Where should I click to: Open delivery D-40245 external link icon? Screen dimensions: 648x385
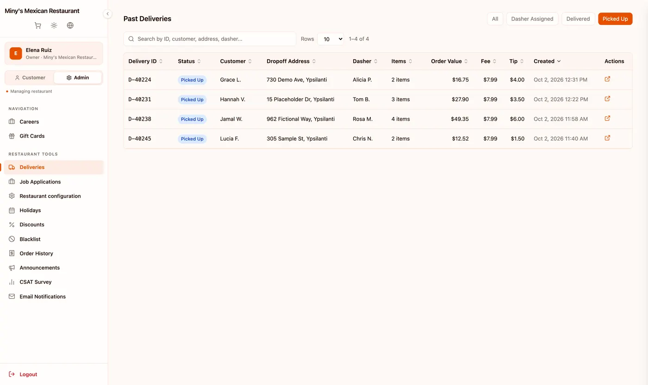coord(607,138)
